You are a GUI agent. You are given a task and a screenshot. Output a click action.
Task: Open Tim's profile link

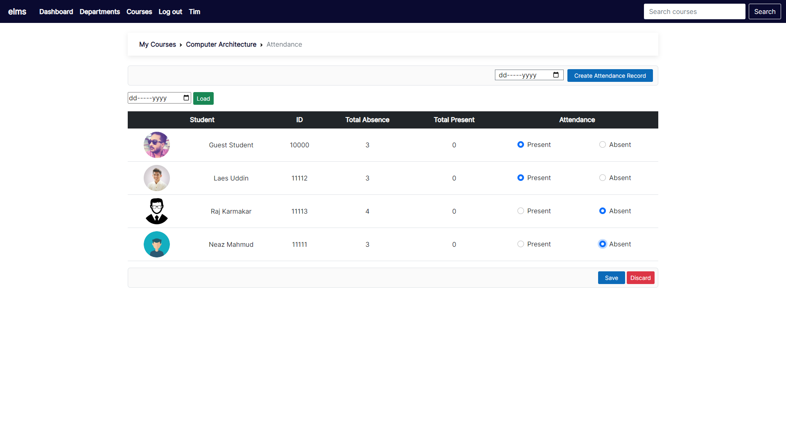[194, 11]
